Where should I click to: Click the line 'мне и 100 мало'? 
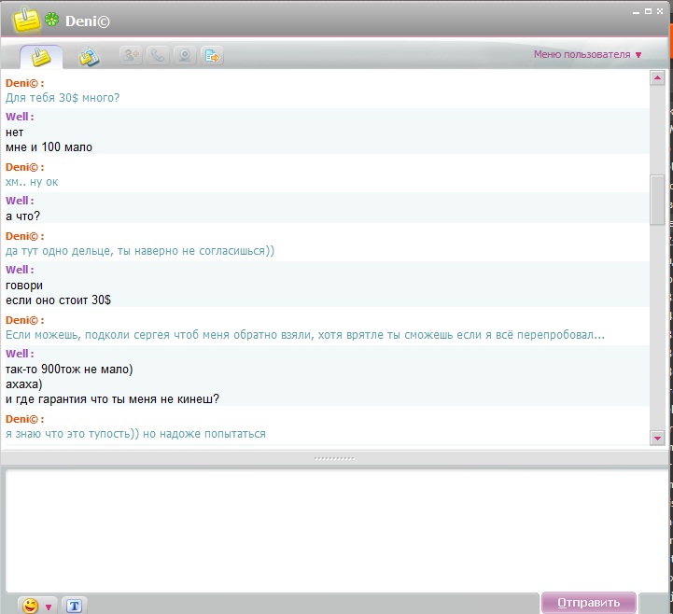point(49,147)
